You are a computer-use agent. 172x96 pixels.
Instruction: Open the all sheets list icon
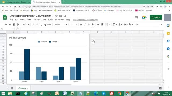pos(12,88)
